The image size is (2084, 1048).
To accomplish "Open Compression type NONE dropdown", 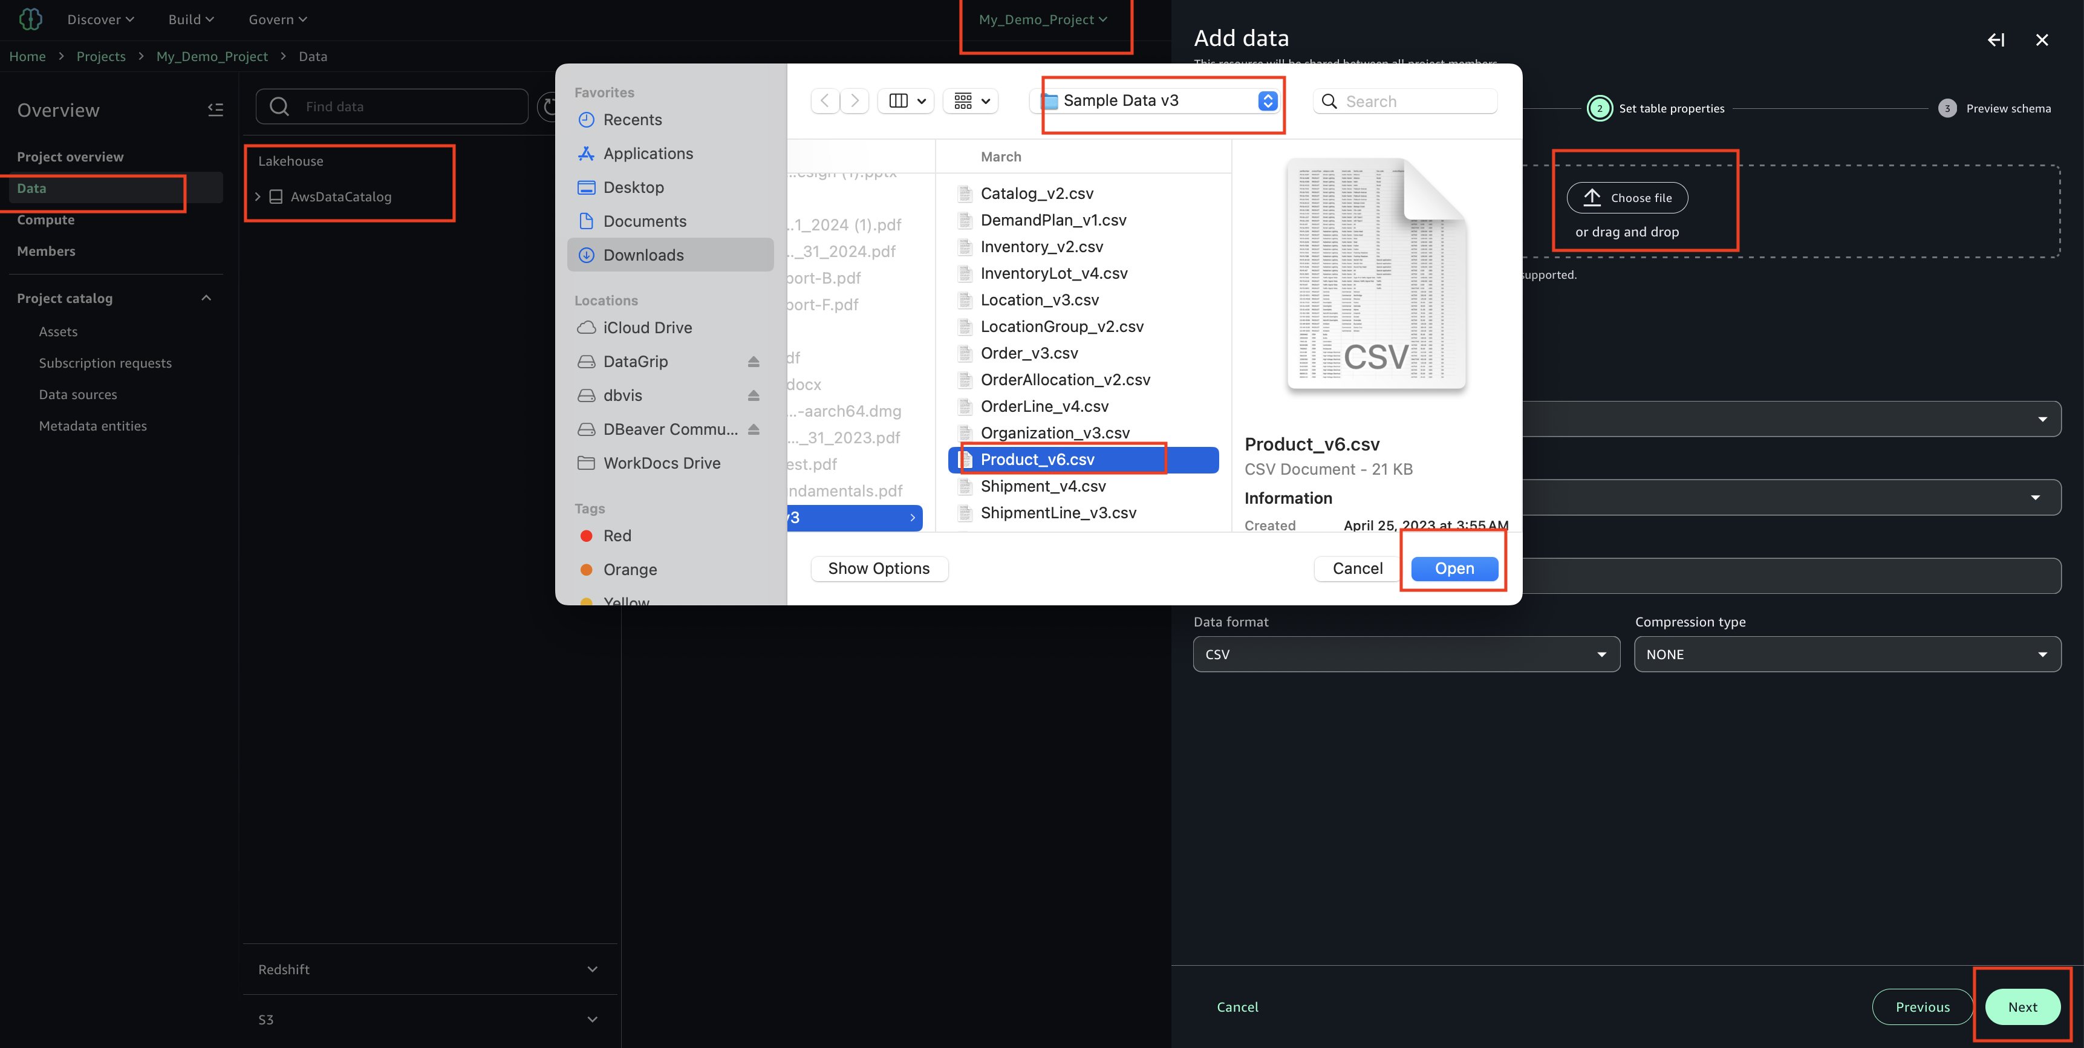I will click(x=1847, y=654).
